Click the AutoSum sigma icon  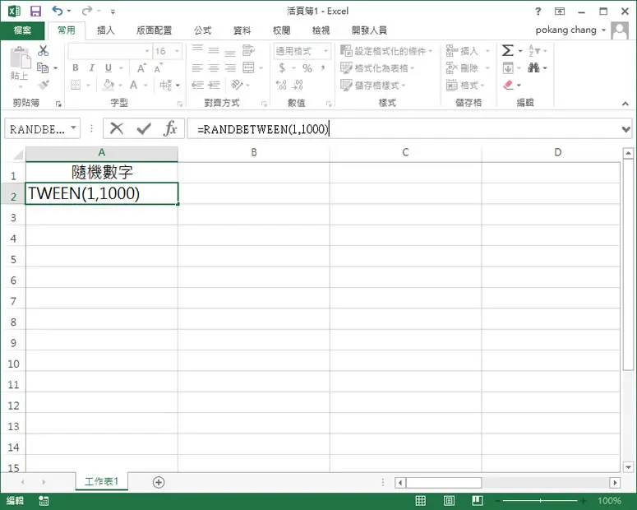(507, 50)
